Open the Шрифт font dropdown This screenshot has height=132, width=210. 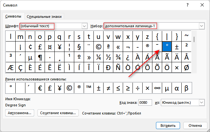coord(85,26)
